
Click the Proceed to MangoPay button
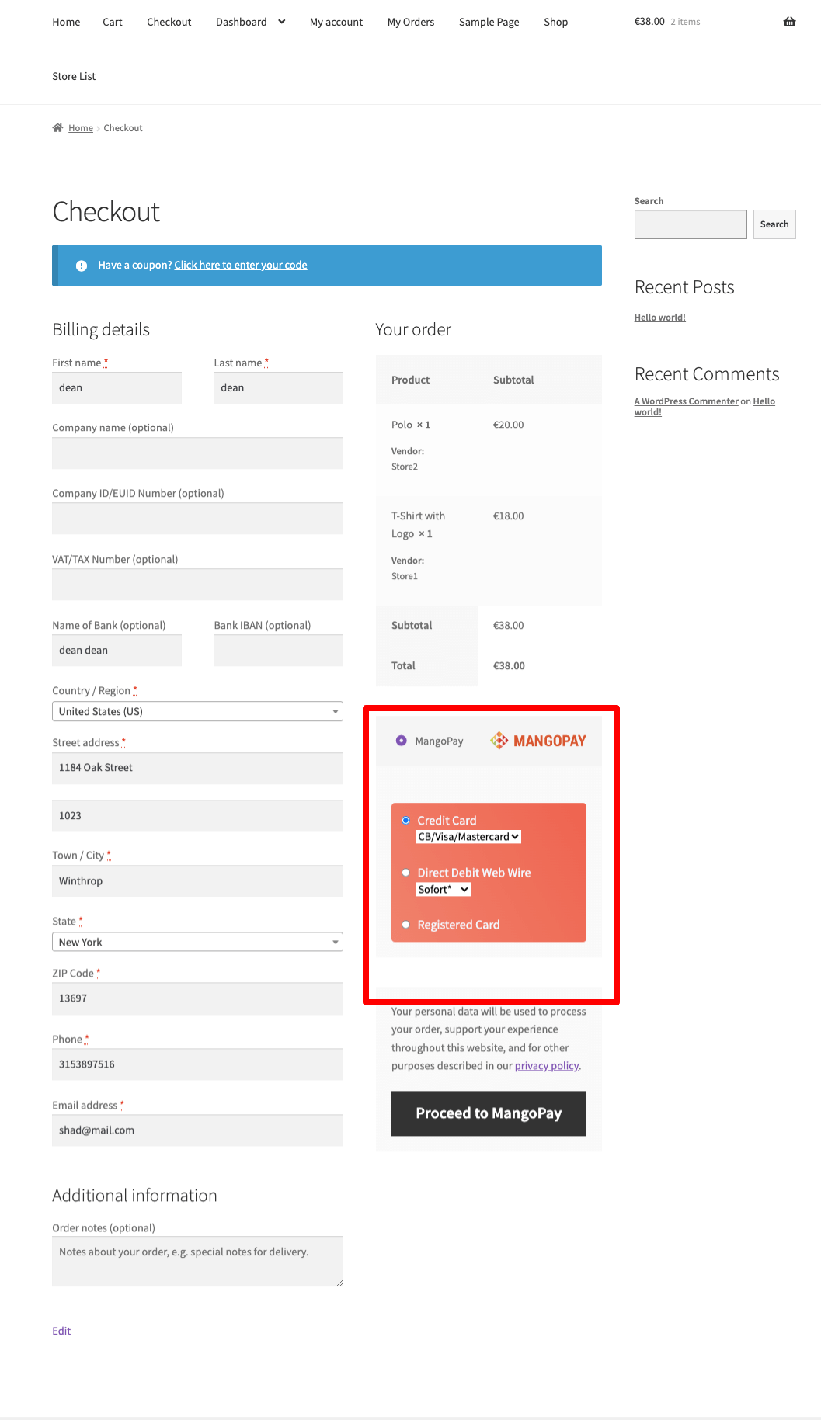coord(489,1113)
